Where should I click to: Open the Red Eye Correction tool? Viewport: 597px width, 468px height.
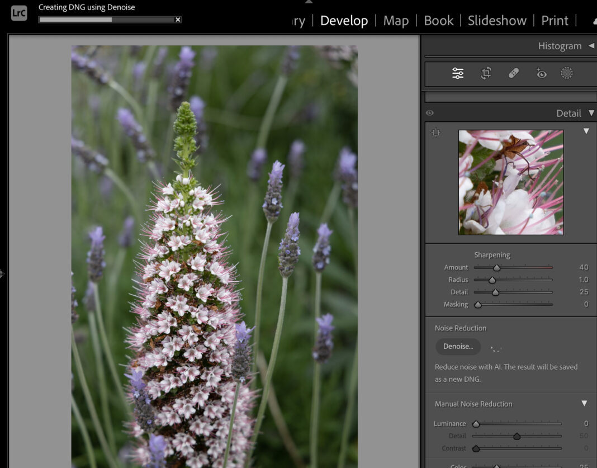tap(541, 73)
